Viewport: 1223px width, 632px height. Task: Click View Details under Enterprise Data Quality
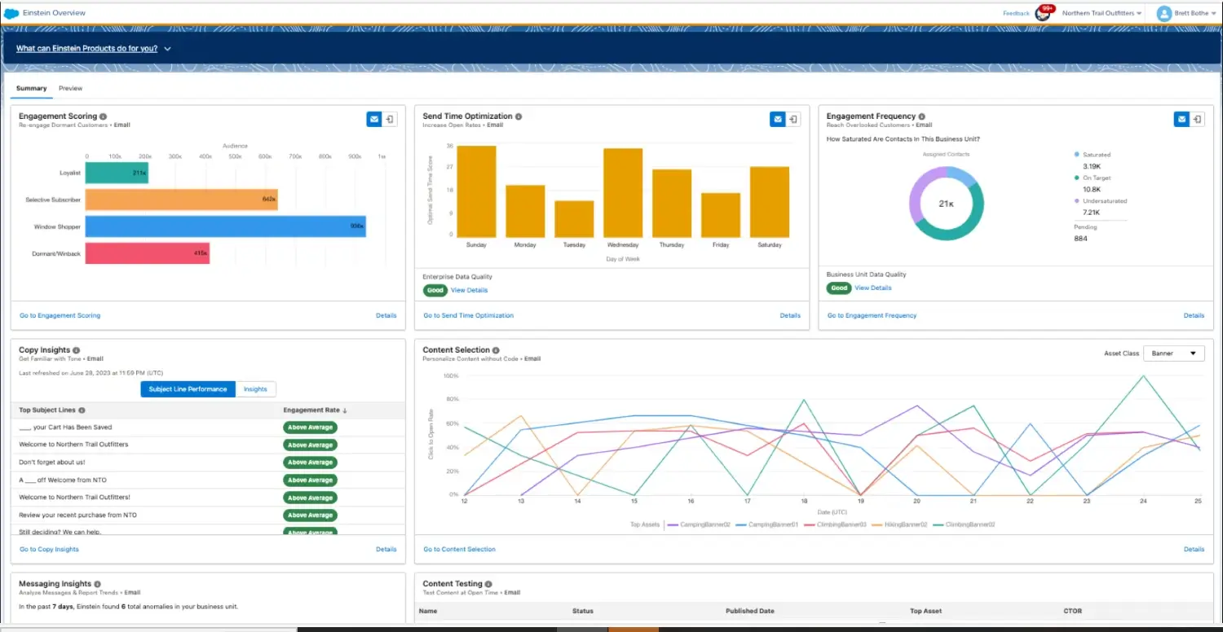470,290
